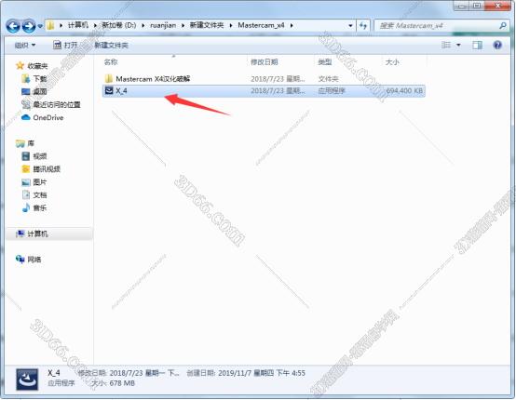Go forward with the Forward arrow button
The height and width of the screenshot is (400, 516).
29,26
